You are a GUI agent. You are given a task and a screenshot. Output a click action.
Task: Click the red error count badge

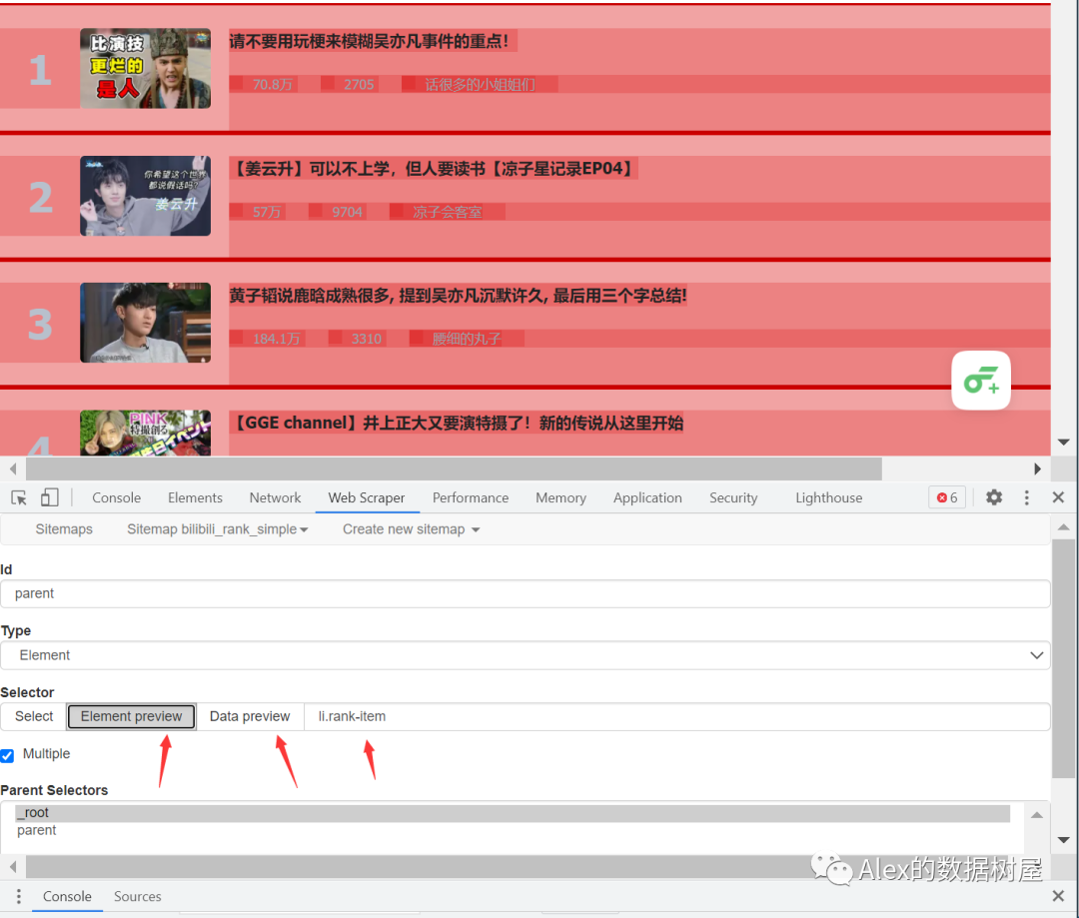947,497
